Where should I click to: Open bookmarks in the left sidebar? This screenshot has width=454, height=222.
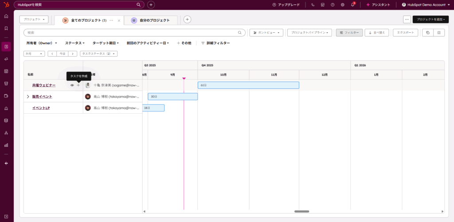tap(6, 28)
